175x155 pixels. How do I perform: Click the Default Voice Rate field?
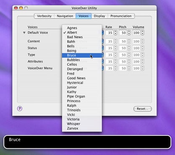tap(109, 33)
